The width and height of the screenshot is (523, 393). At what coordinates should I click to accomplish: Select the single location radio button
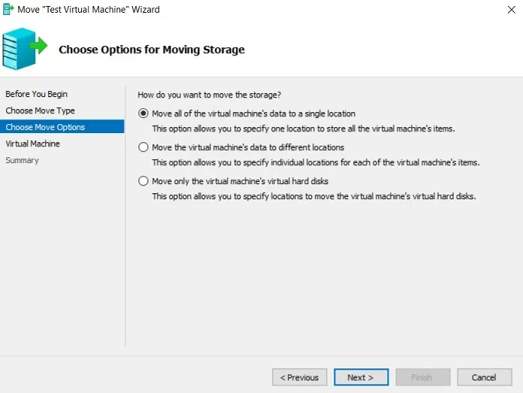tap(144, 113)
